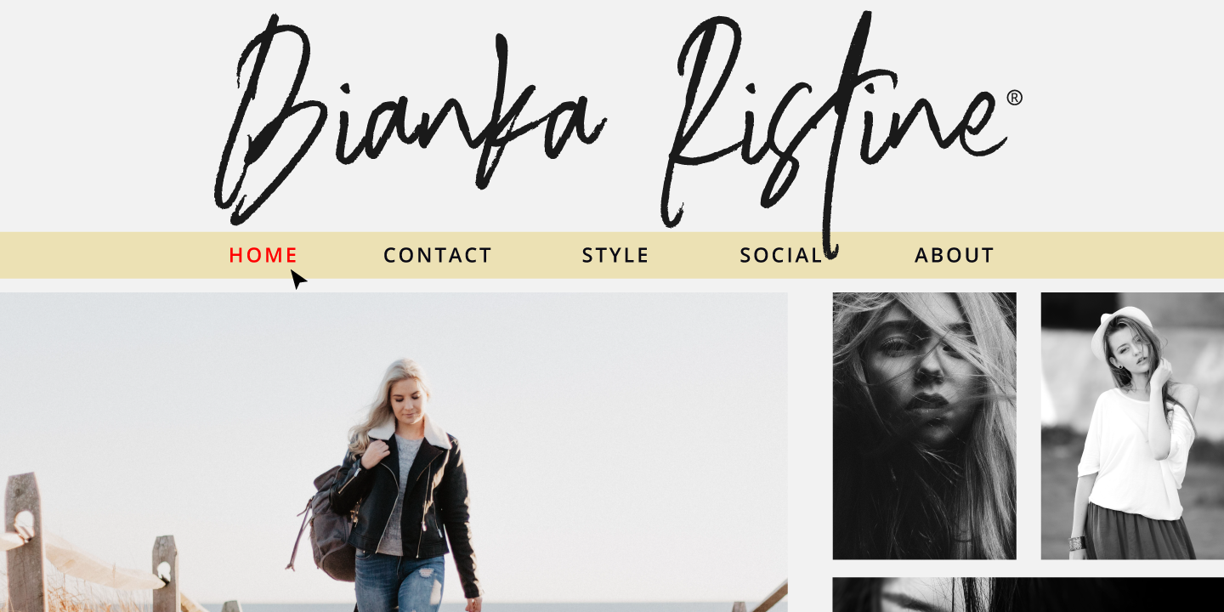Go to the CONTACT page

(438, 255)
